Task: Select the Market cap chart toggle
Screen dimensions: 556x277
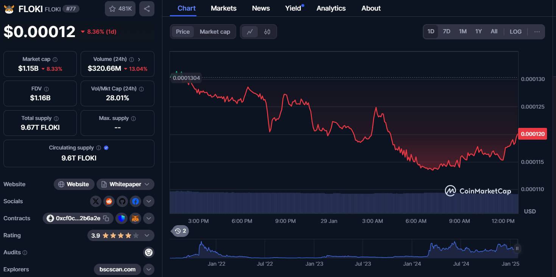Action: (215, 32)
